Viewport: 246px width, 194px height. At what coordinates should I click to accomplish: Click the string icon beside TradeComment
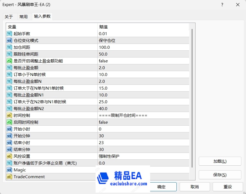(9, 177)
